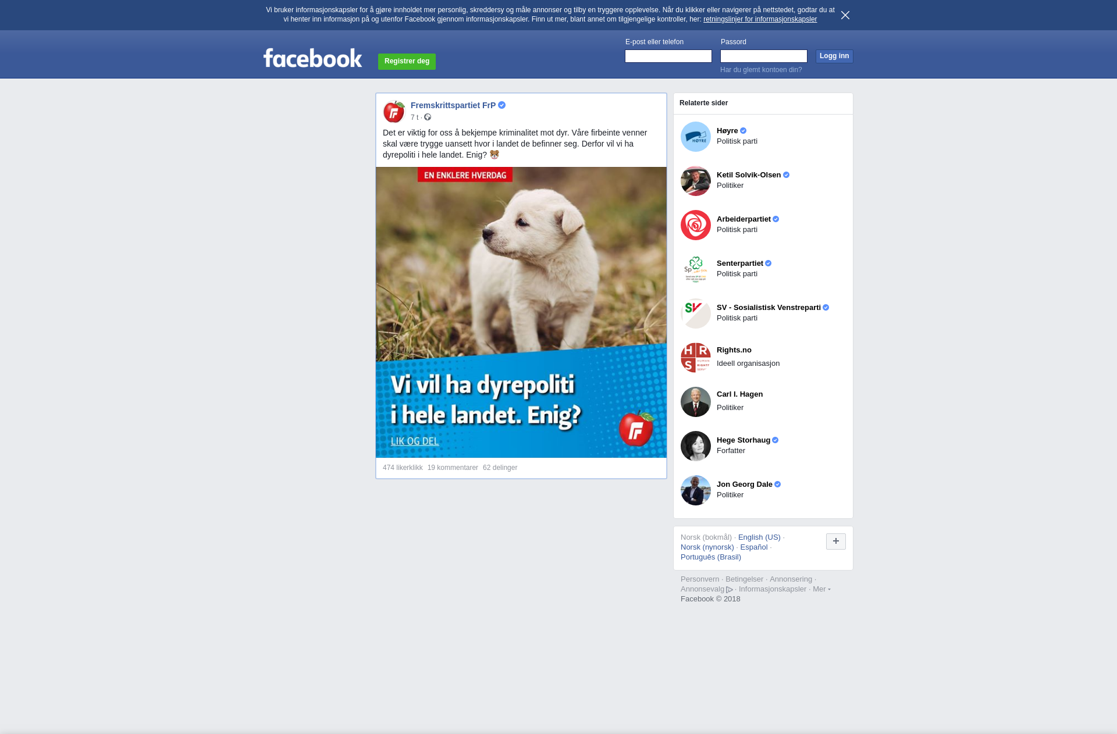Open the Rights.no HRS logo
Image resolution: width=1117 pixels, height=734 pixels.
click(696, 358)
